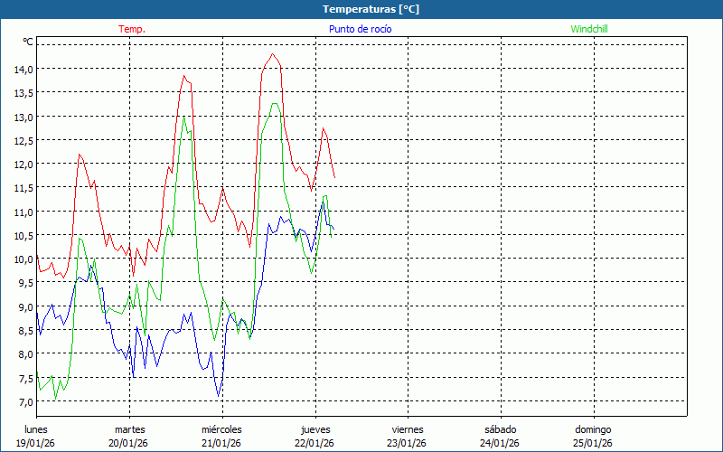The image size is (723, 452).
Task: Select the red Temp. legend label
Action: tap(132, 29)
